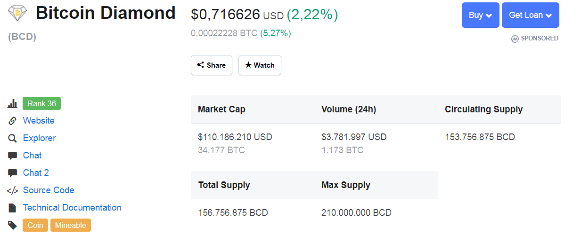Screen dimensions: 581x235
Task: Click the bar chart rank icon
Action: pos(13,104)
